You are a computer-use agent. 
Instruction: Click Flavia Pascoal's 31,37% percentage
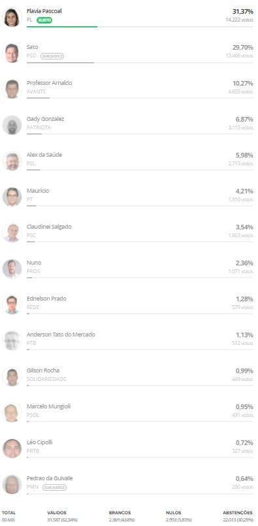click(x=242, y=11)
